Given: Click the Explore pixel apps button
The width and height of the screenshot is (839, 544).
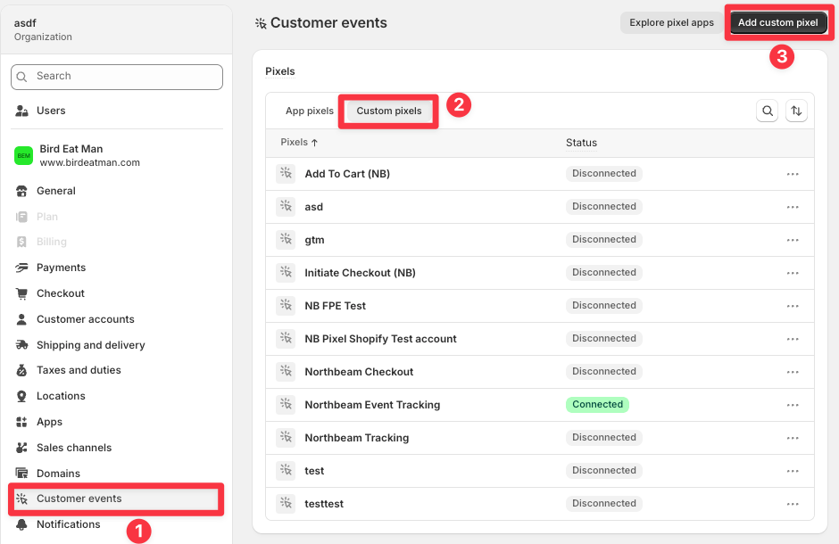Looking at the screenshot, I should (x=671, y=22).
